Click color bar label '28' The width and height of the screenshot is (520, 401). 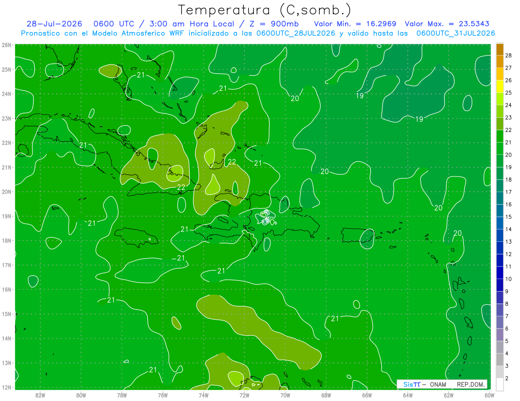pyautogui.click(x=509, y=55)
